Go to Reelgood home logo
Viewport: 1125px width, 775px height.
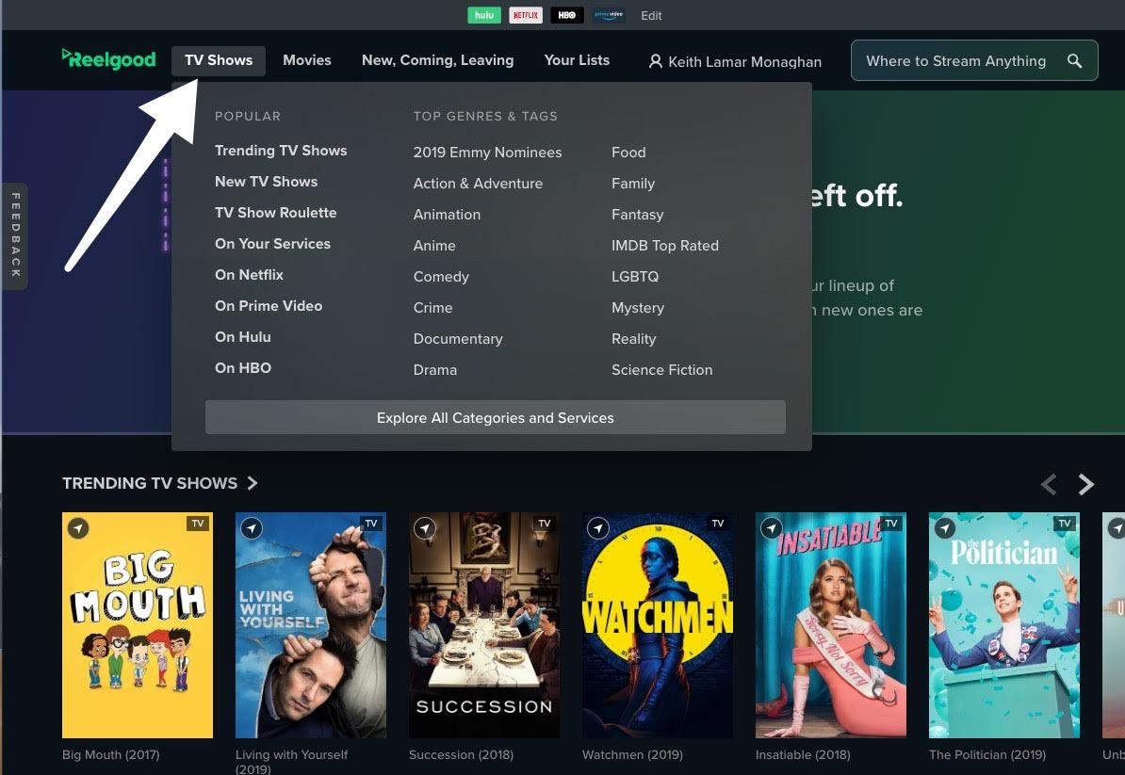pyautogui.click(x=108, y=58)
